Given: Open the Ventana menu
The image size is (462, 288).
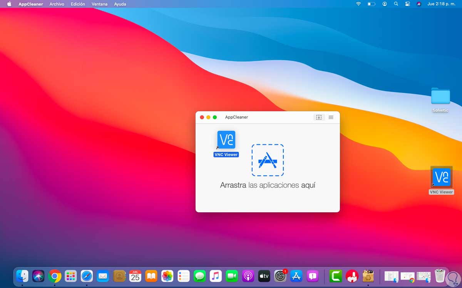Looking at the screenshot, I should 100,4.
